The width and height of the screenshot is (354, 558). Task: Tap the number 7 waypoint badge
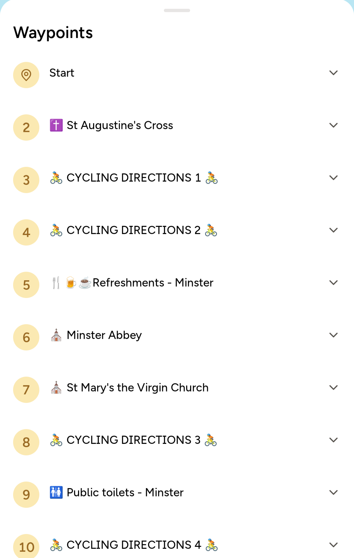click(26, 390)
